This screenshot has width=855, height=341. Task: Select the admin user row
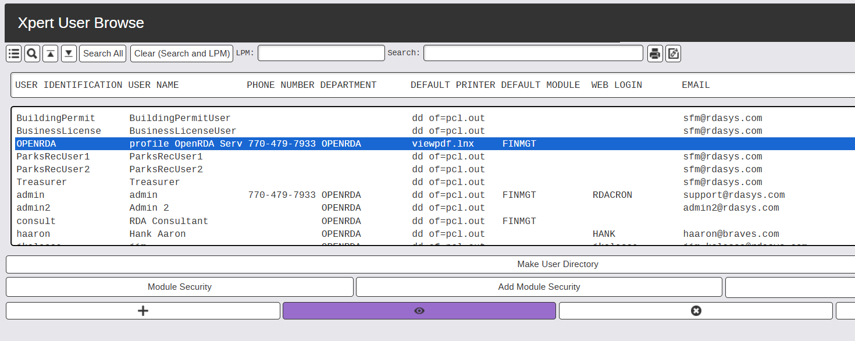[435, 195]
